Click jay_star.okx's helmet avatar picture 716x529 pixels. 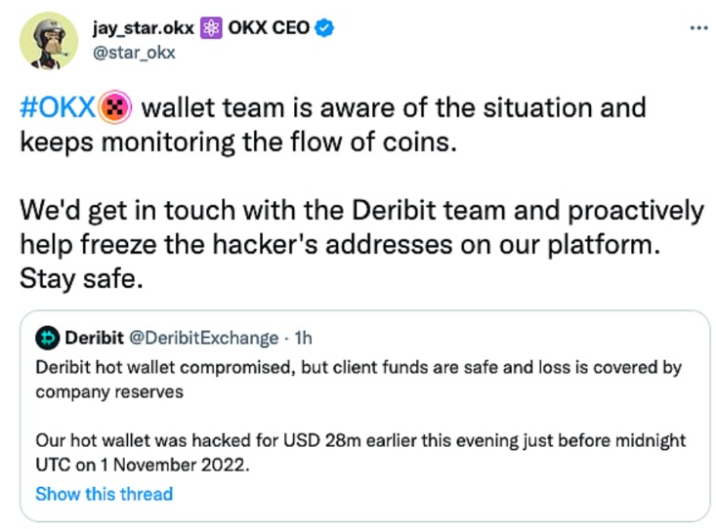click(x=48, y=40)
